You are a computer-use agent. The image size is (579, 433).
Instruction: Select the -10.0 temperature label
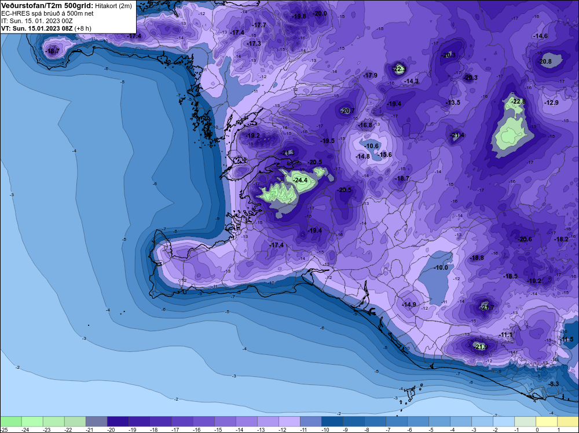pyautogui.click(x=440, y=267)
